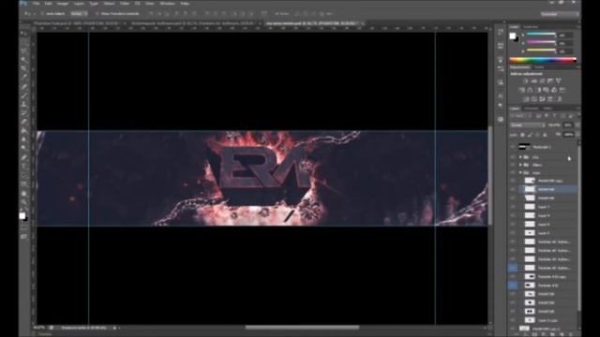Filter layers panel by pixel layers
This screenshot has height=337, width=600.
click(538, 116)
